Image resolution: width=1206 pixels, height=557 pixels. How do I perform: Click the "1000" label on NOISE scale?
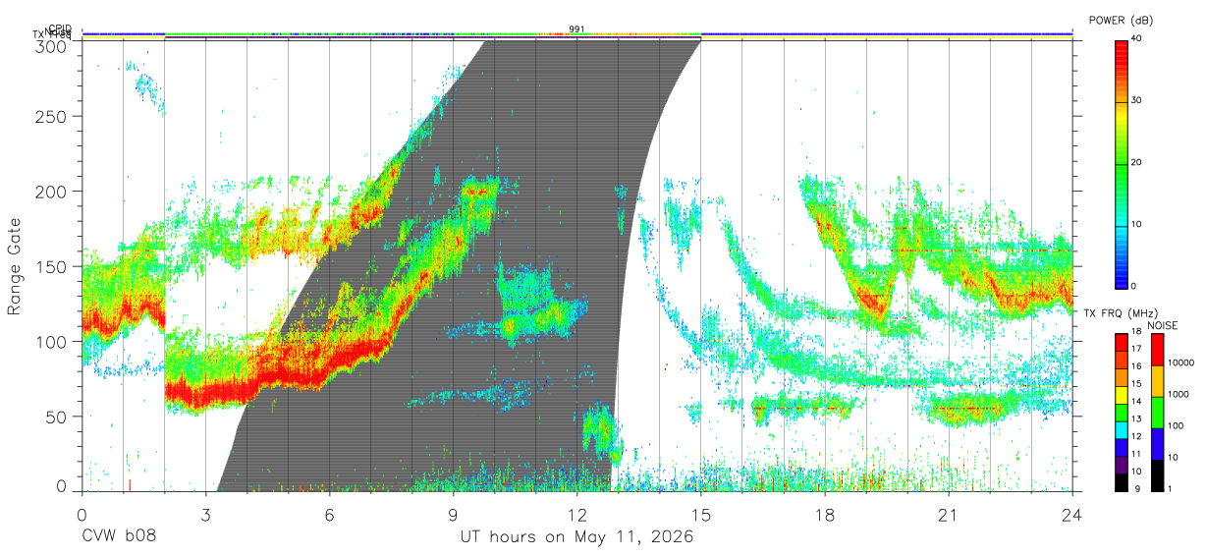(1178, 394)
